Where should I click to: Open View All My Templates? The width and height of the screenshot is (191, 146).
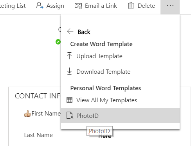tap(107, 100)
